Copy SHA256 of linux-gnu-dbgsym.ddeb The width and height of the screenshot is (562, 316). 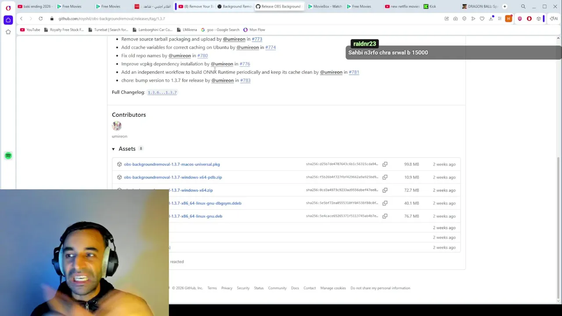385,203
